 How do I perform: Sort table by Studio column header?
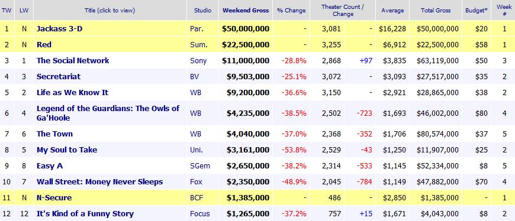click(x=202, y=11)
